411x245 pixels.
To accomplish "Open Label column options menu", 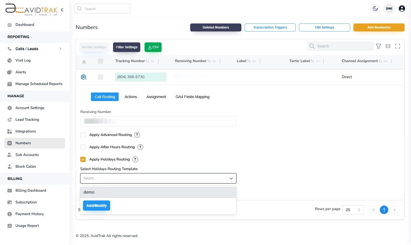I will 260,61.
